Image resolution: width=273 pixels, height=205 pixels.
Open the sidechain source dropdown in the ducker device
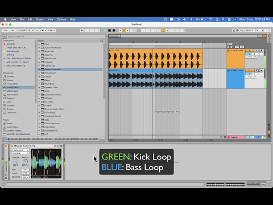[x=20, y=150]
